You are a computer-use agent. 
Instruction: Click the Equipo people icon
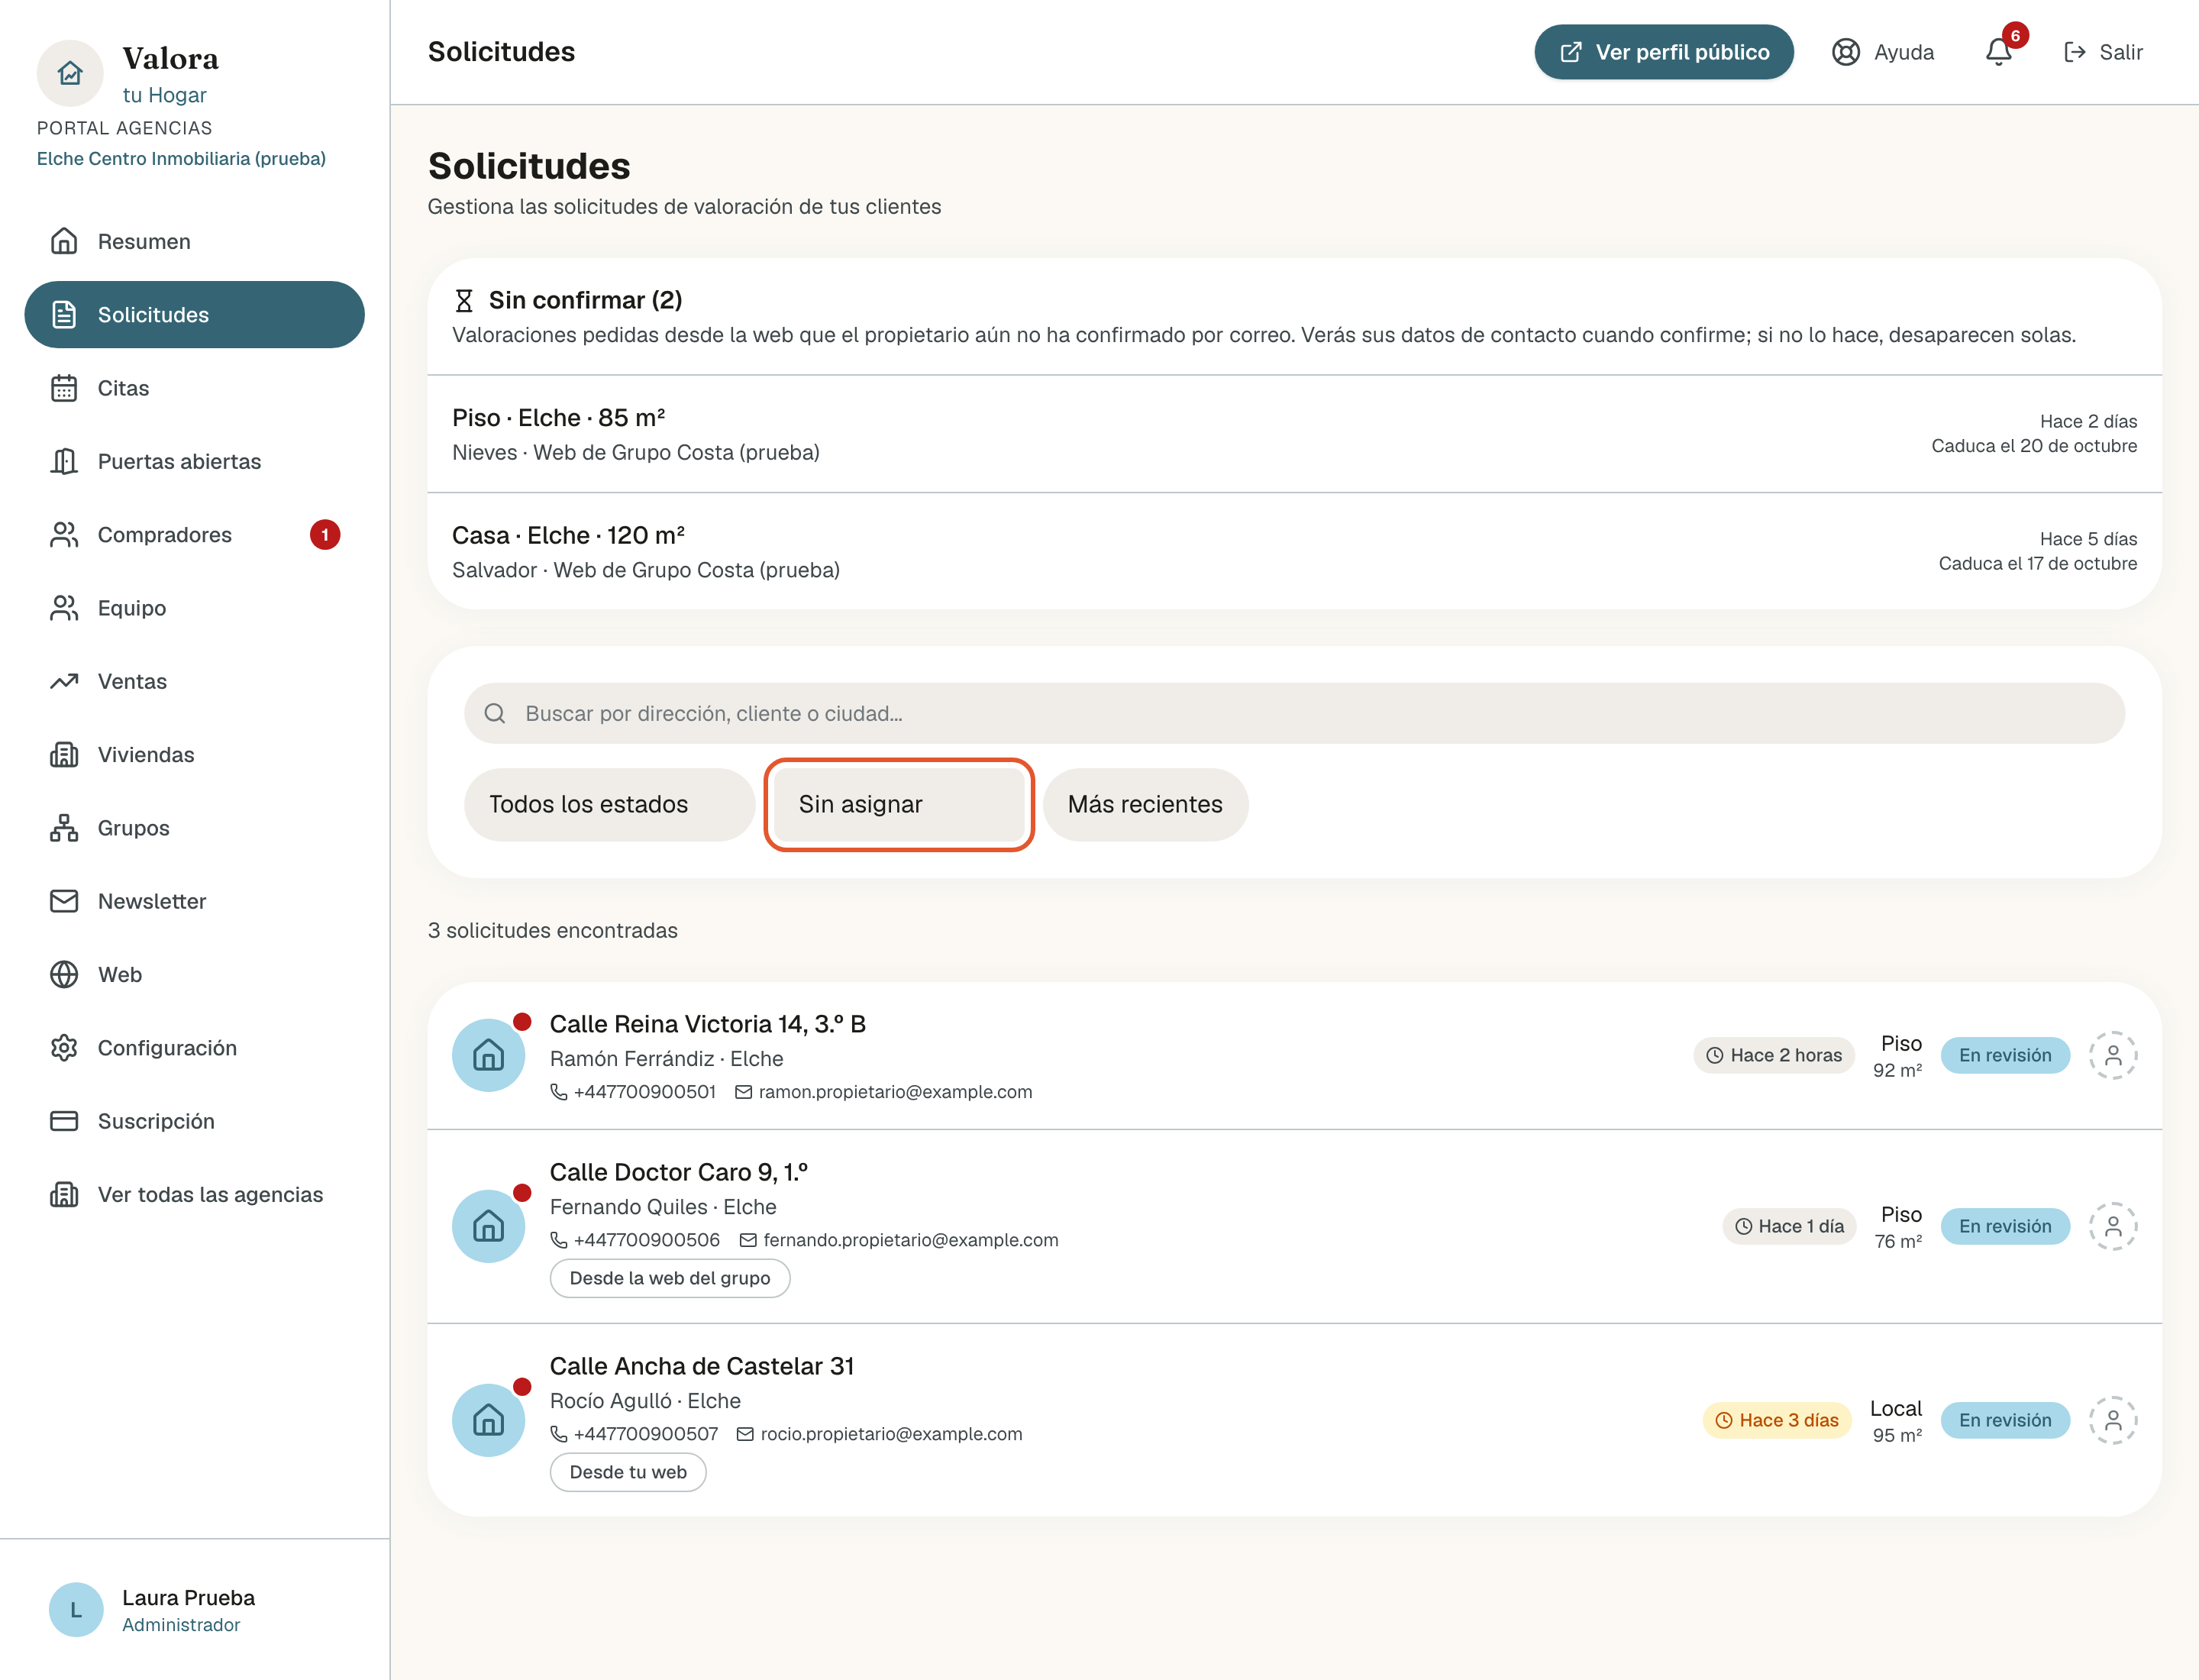(64, 608)
